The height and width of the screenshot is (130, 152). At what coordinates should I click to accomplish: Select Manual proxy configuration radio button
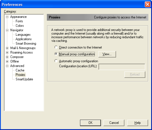(x=56, y=54)
